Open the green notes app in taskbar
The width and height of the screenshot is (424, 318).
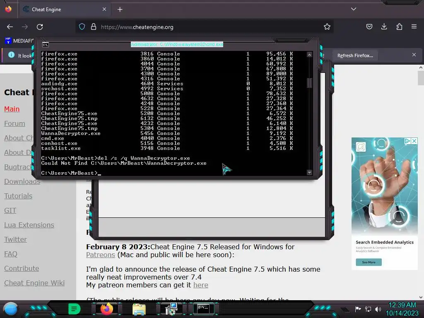pyautogui.click(x=74, y=309)
